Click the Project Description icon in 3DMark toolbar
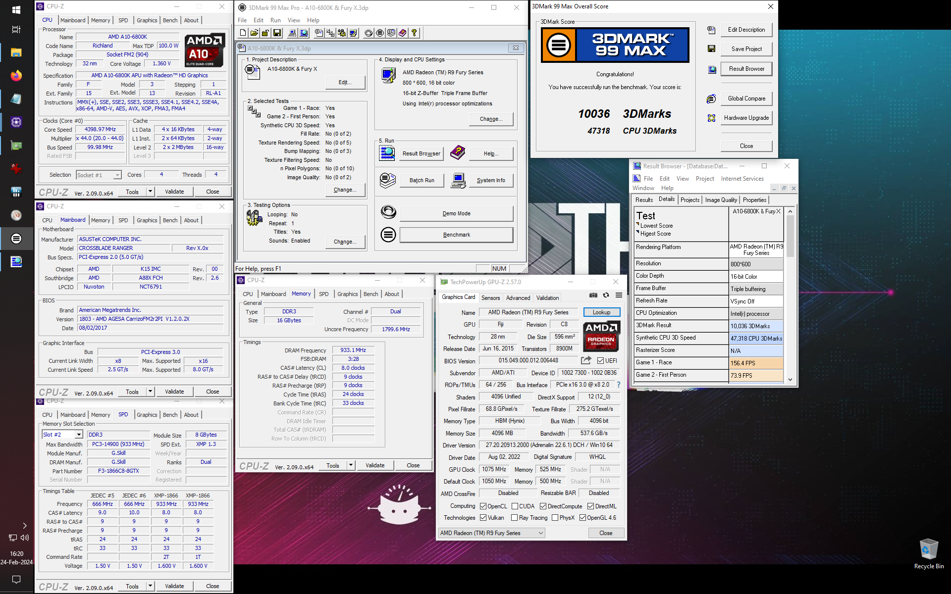Screen dimensions: 951x594 [319, 33]
